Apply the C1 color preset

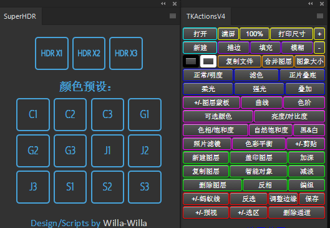coord(33,114)
